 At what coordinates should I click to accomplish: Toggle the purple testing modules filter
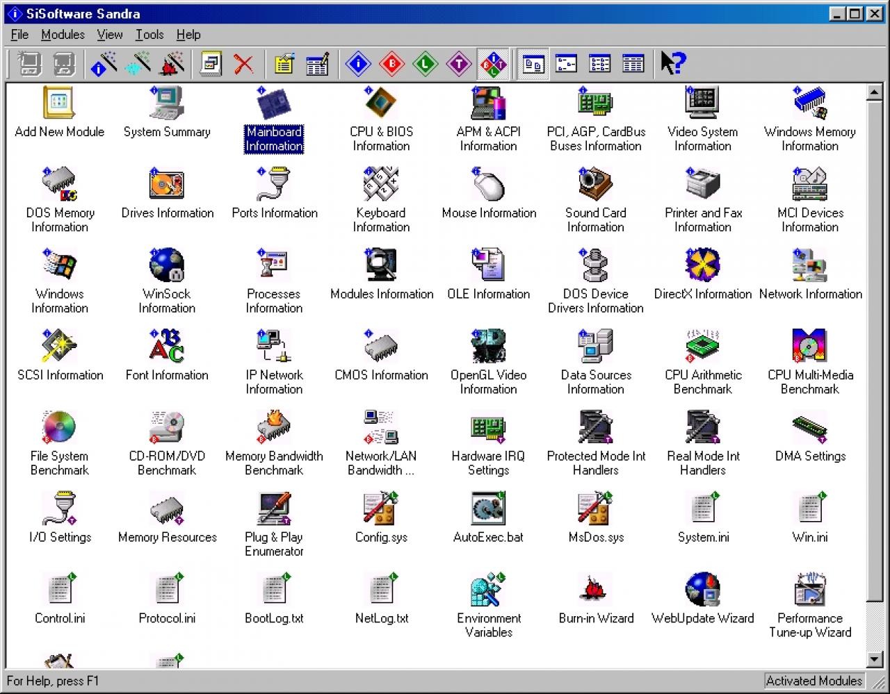[458, 64]
